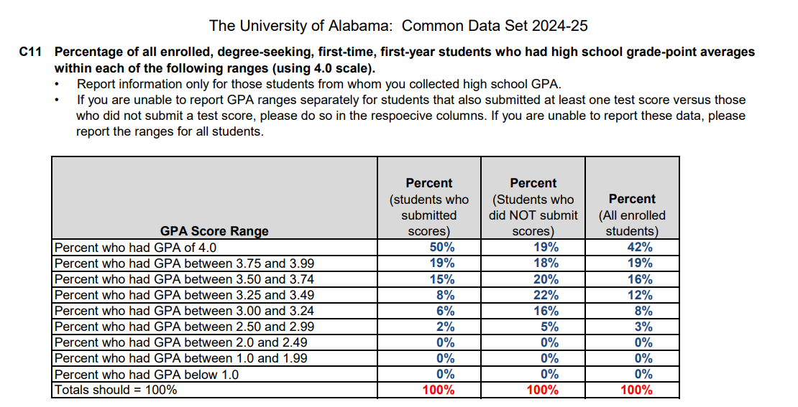This screenshot has height=407, width=798.
Task: Click the 'Percent who had GPA below 1.0' label
Action: 147,375
